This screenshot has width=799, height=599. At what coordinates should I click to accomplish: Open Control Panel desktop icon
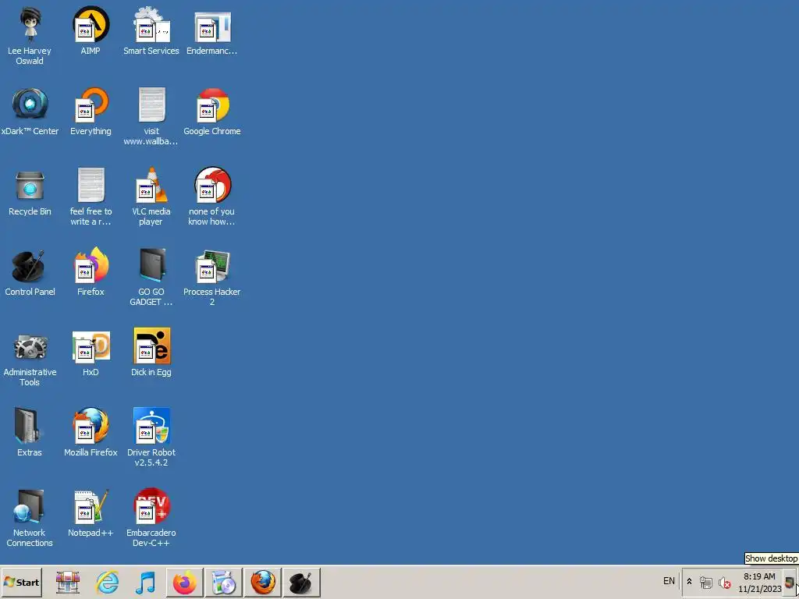(x=30, y=272)
